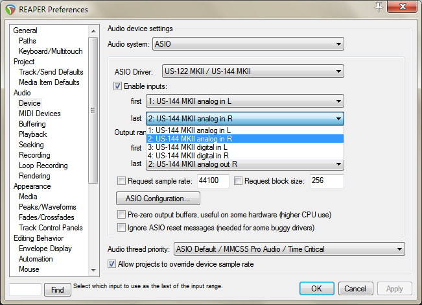This screenshot has height=305, width=422.
Task: Click the search text field beside Find
Action: tap(25, 289)
